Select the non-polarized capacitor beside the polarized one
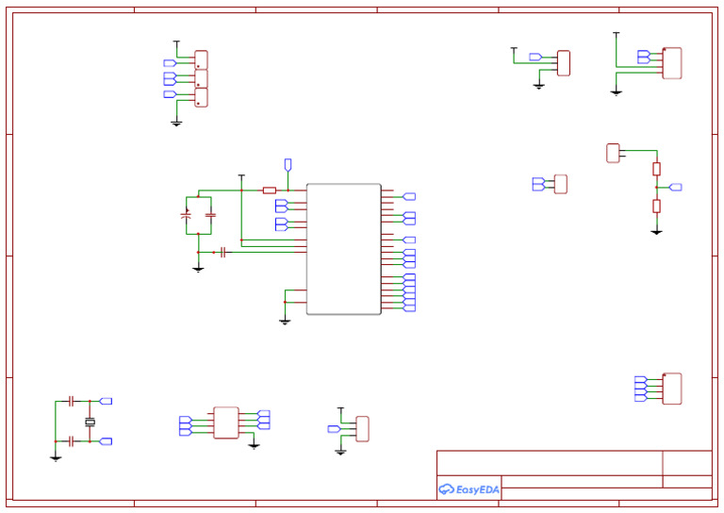The image size is (724, 513). [211, 215]
